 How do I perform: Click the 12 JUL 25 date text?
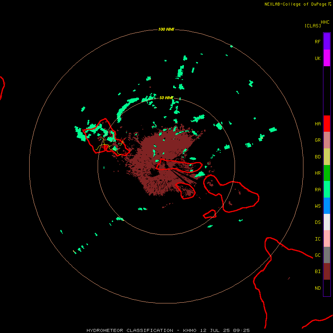(x=215, y=330)
